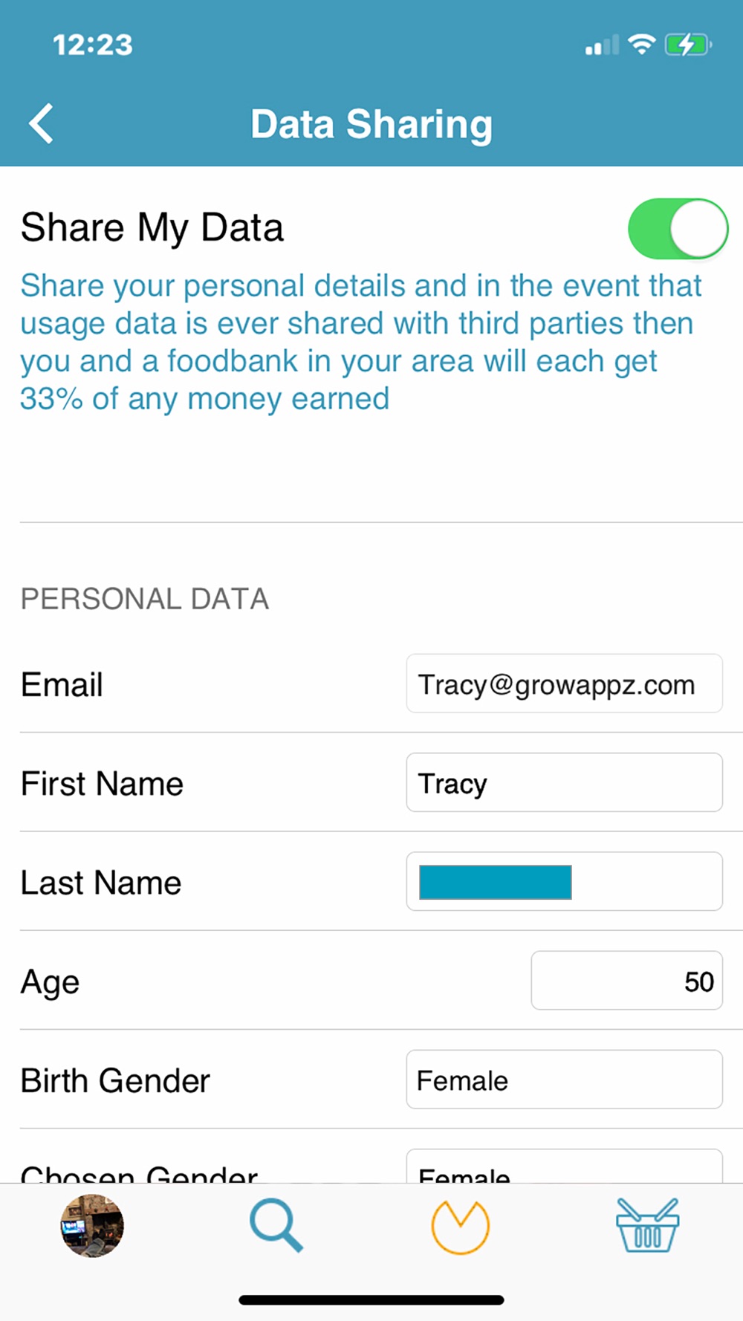
Task: Open the orange circle tab icon
Action: [460, 1227]
